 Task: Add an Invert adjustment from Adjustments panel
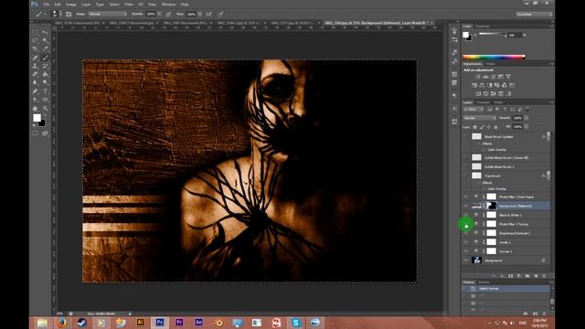(478, 93)
